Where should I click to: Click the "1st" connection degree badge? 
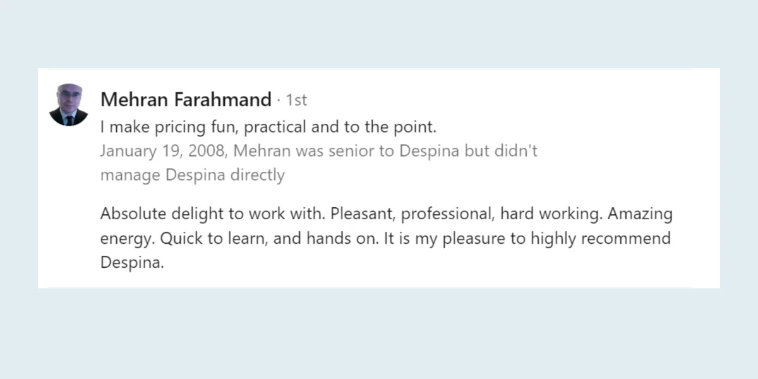pyautogui.click(x=296, y=100)
